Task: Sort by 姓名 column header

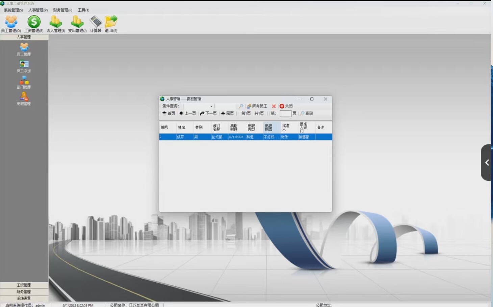Action: [185, 127]
